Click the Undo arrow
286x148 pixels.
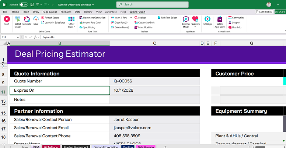tap(38, 4)
